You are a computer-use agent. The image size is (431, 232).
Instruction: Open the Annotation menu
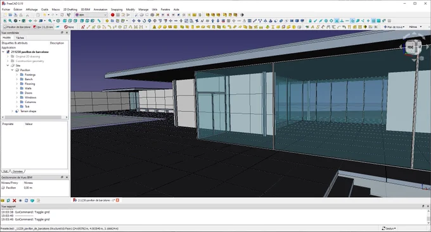point(100,9)
